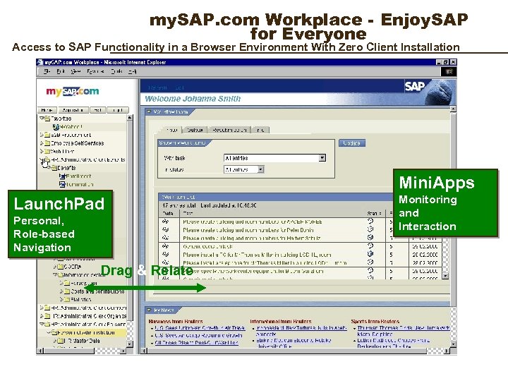The height and width of the screenshot is (381, 508).
Task: Click status icon in Herbert Schulz row
Action: (x=370, y=237)
